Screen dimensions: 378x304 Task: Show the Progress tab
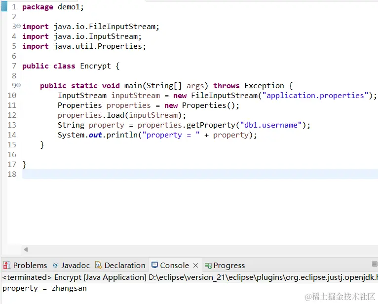[225, 265]
